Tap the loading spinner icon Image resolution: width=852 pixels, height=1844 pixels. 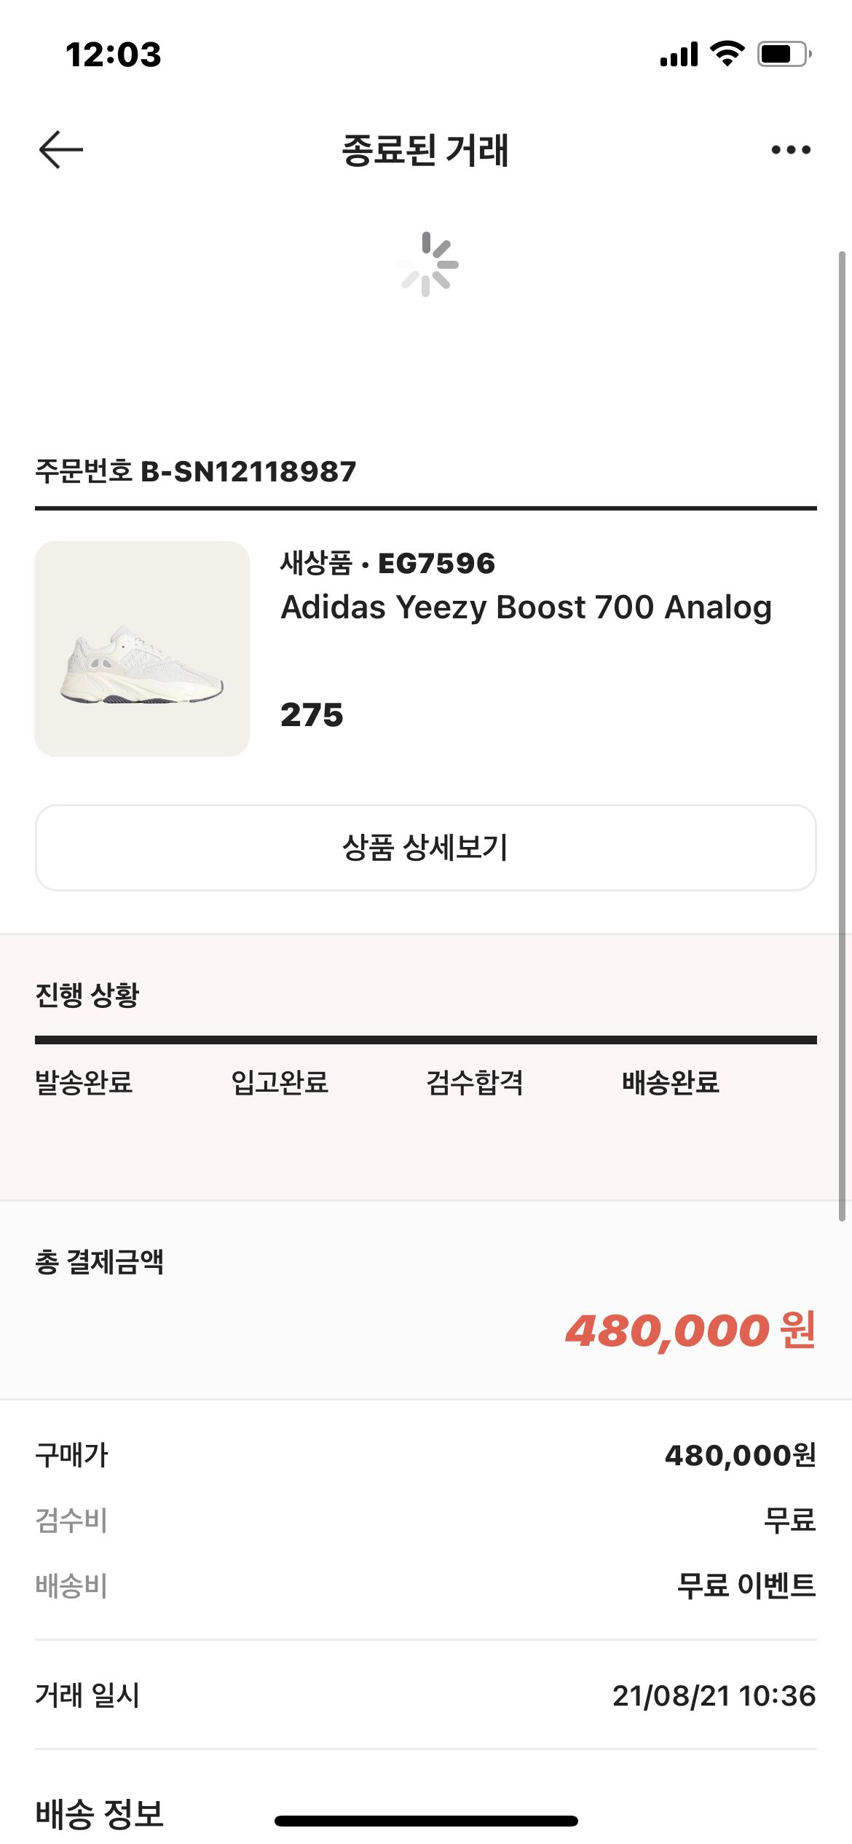click(x=427, y=264)
